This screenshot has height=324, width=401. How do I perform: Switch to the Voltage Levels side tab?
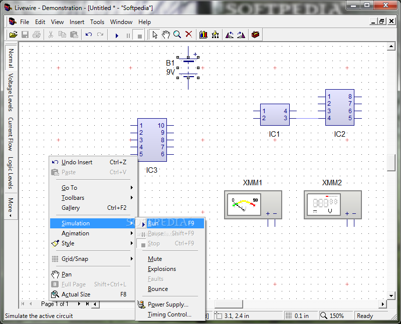(x=11, y=92)
